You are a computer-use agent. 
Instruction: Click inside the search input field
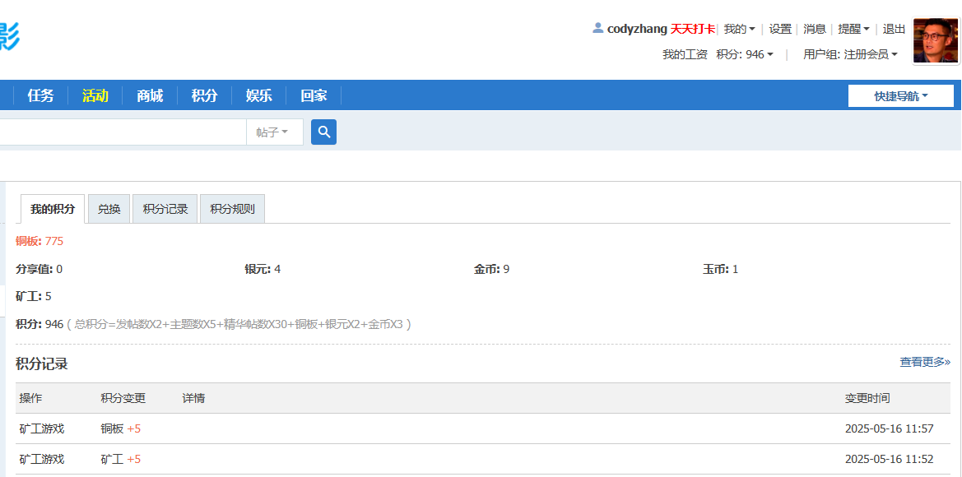123,132
